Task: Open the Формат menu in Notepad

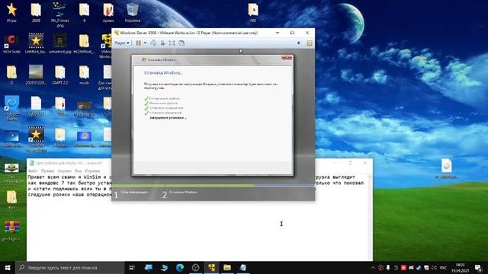Action: point(65,170)
